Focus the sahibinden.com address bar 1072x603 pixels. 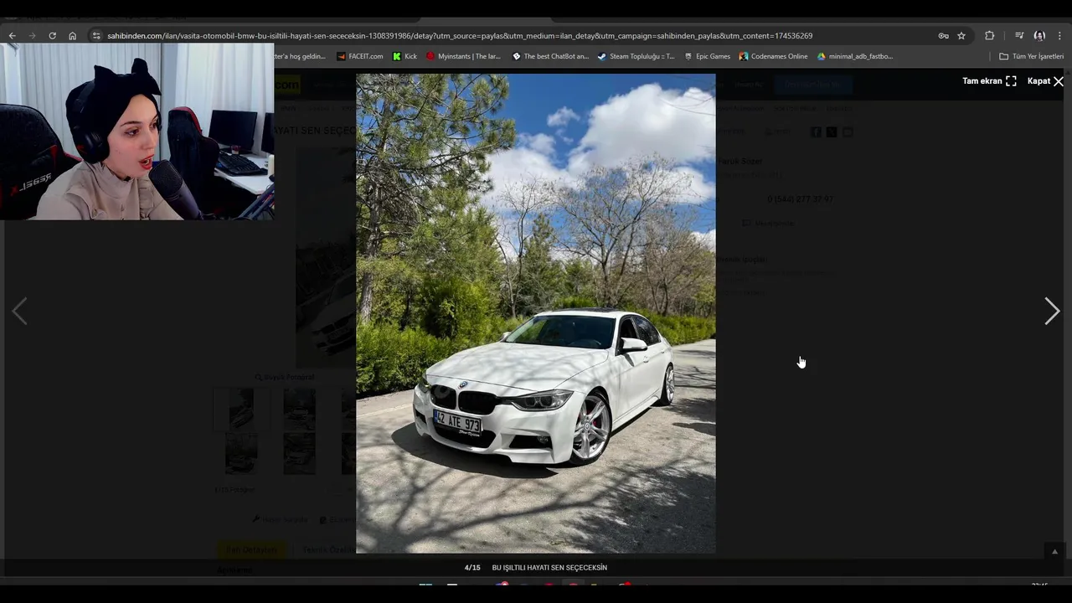tap(460, 36)
